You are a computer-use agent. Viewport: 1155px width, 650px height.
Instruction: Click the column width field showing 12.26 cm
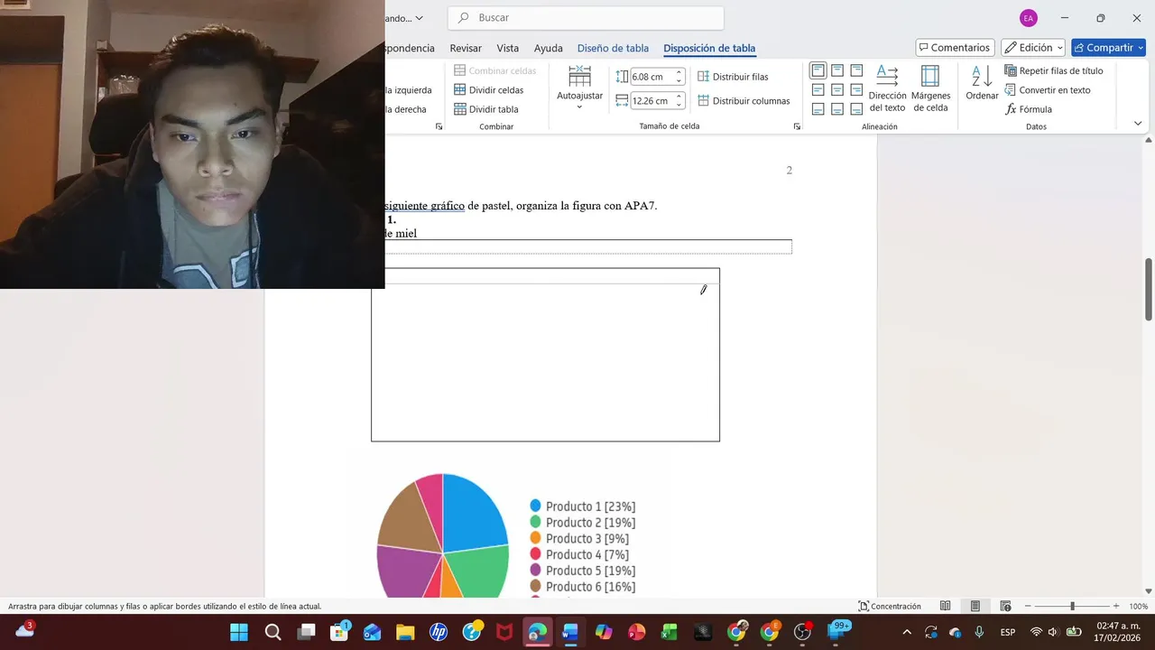point(651,101)
